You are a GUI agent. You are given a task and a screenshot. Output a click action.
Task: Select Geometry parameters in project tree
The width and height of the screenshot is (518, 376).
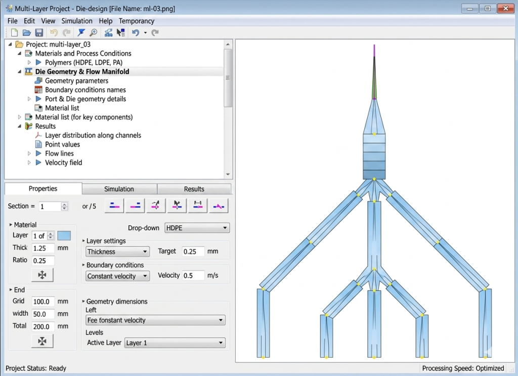coord(77,80)
